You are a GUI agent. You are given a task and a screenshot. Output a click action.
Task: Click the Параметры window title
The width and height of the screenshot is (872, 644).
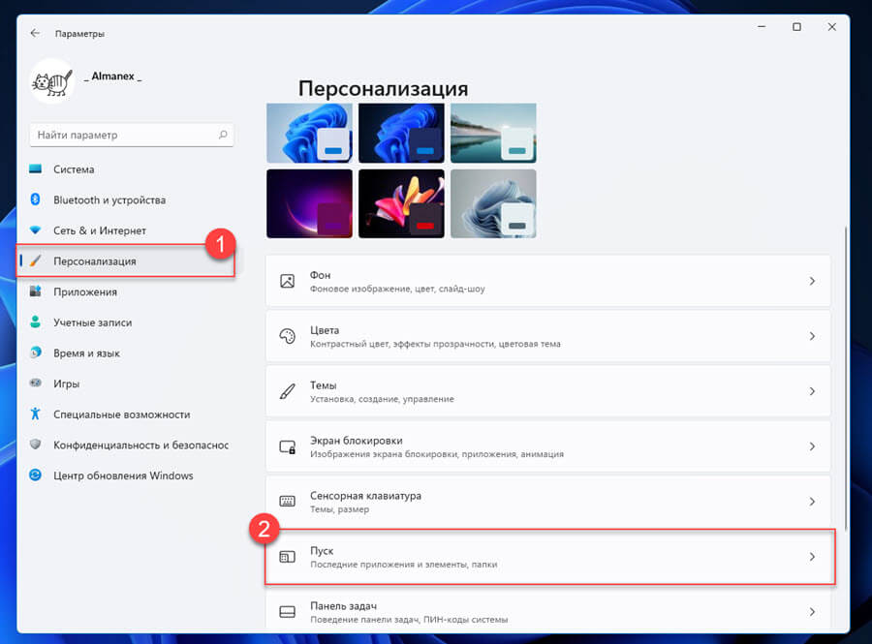pos(79,33)
